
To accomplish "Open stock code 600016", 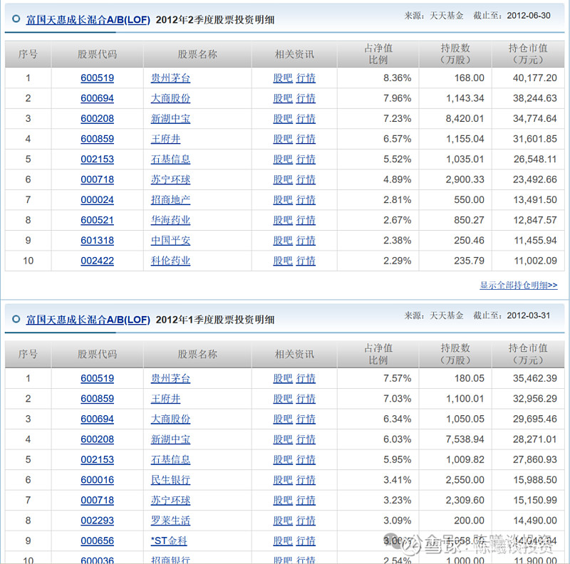I will coord(97,481).
